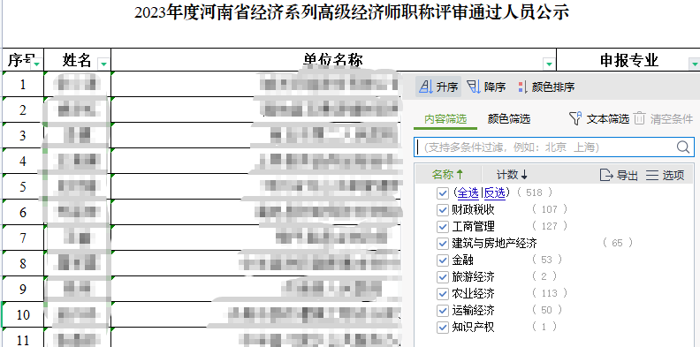Click 全选 link
Screen dimensions: 700x347
point(468,192)
